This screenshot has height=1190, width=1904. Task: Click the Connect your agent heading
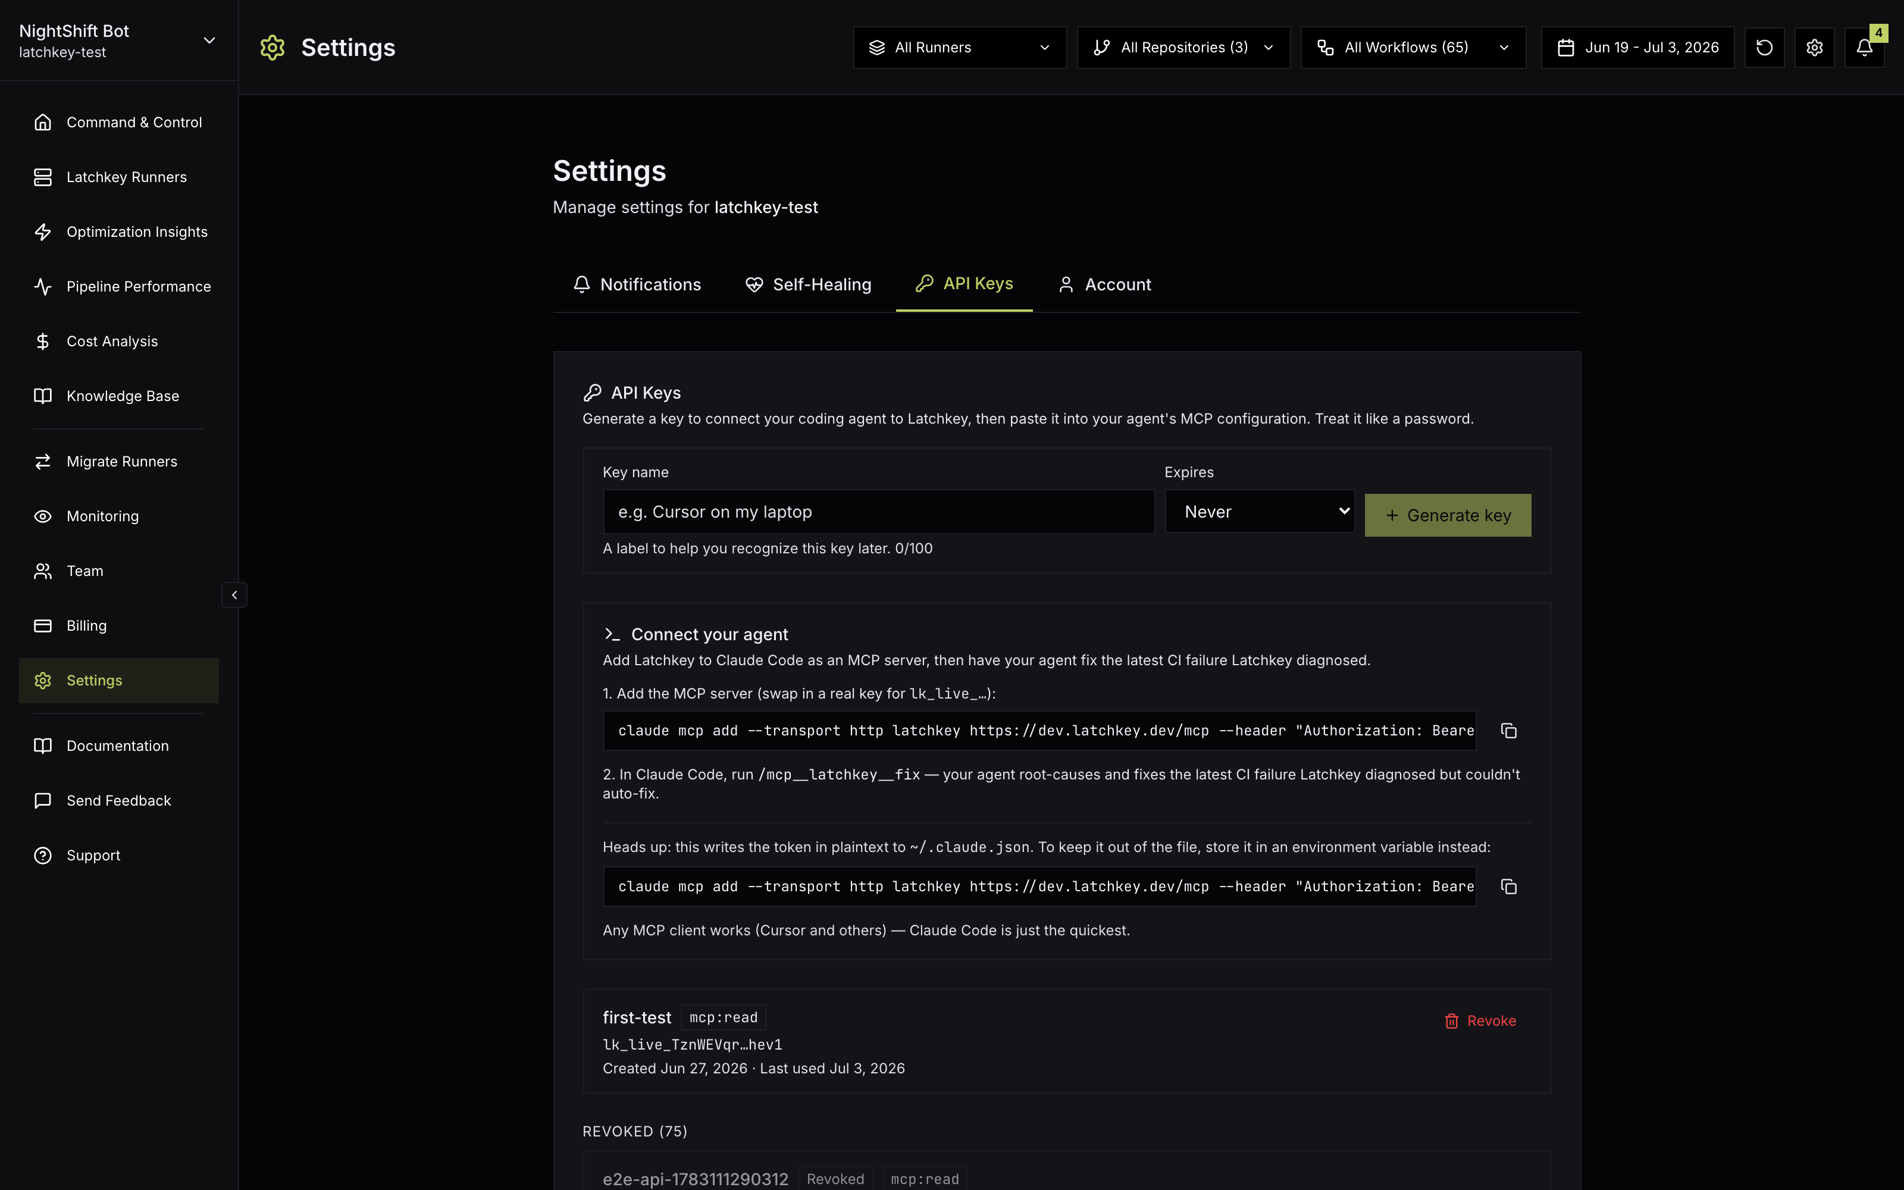pyautogui.click(x=709, y=634)
